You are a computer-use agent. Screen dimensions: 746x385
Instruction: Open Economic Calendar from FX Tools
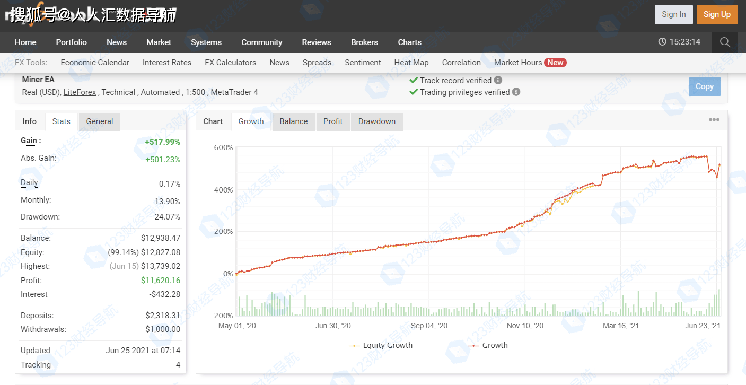[95, 63]
